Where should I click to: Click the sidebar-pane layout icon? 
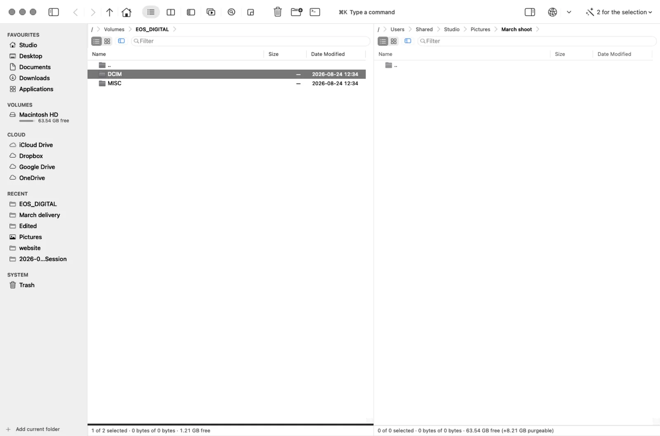coord(191,12)
